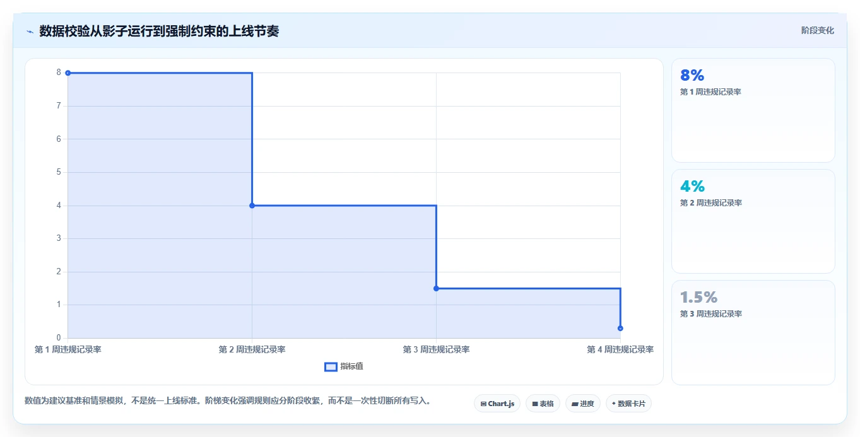Click the x-axis label 第 2 周违规记录率
The width and height of the screenshot is (860, 437).
pyautogui.click(x=252, y=349)
